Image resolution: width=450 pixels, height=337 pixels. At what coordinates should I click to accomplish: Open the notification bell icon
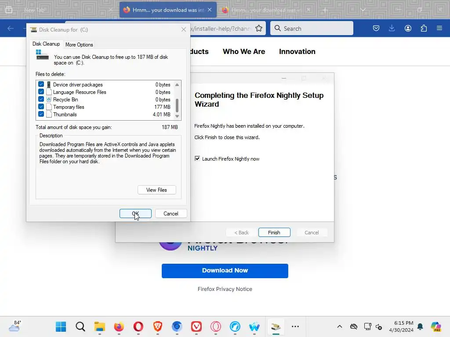click(x=420, y=326)
